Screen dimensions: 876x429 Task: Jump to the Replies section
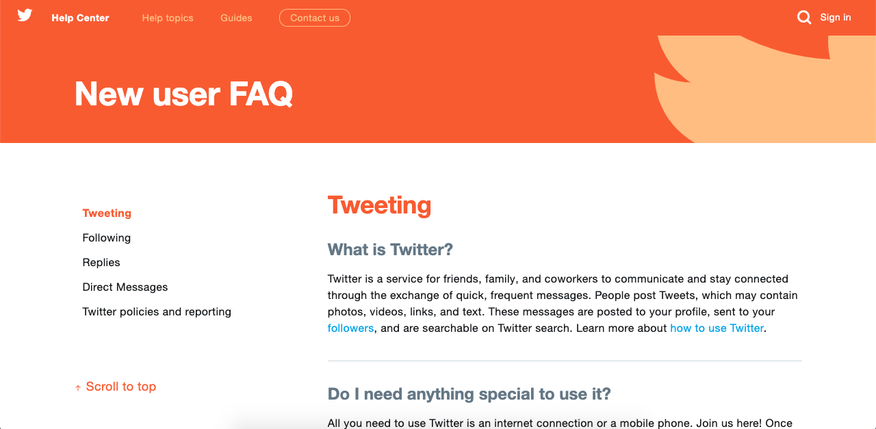tap(101, 262)
